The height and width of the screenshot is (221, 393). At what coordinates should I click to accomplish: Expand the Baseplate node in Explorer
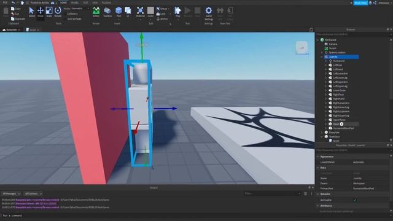[x=322, y=133]
